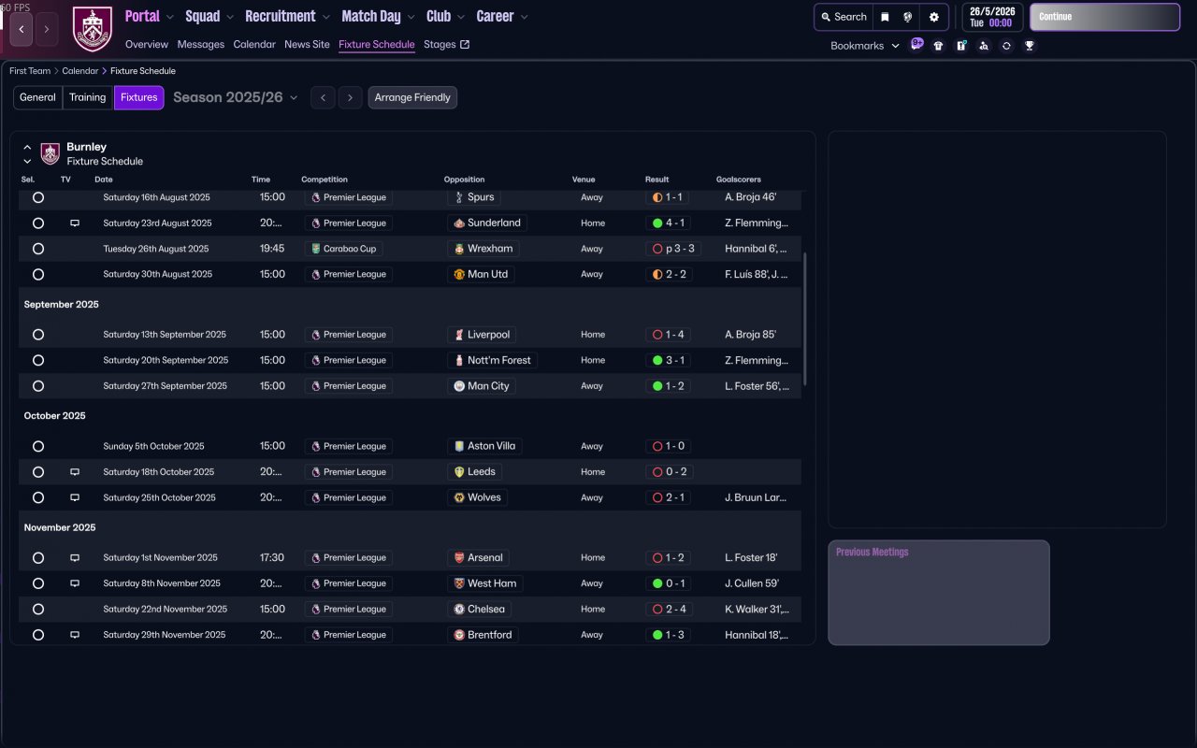Click the Carabao Cup competition icon

316,249
